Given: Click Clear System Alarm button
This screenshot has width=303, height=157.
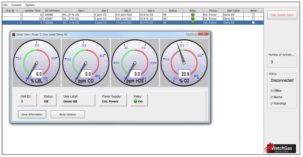Looking at the screenshot, I should point(282,15).
